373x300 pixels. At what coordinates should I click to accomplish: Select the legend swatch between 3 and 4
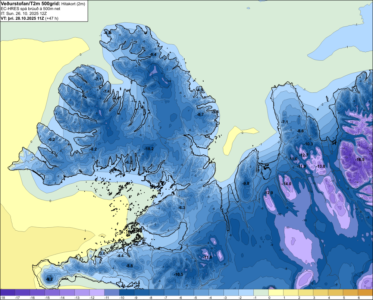[x=321, y=293]
